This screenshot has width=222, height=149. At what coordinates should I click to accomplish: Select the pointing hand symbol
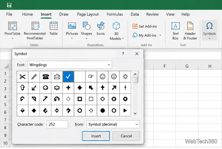click(91, 77)
